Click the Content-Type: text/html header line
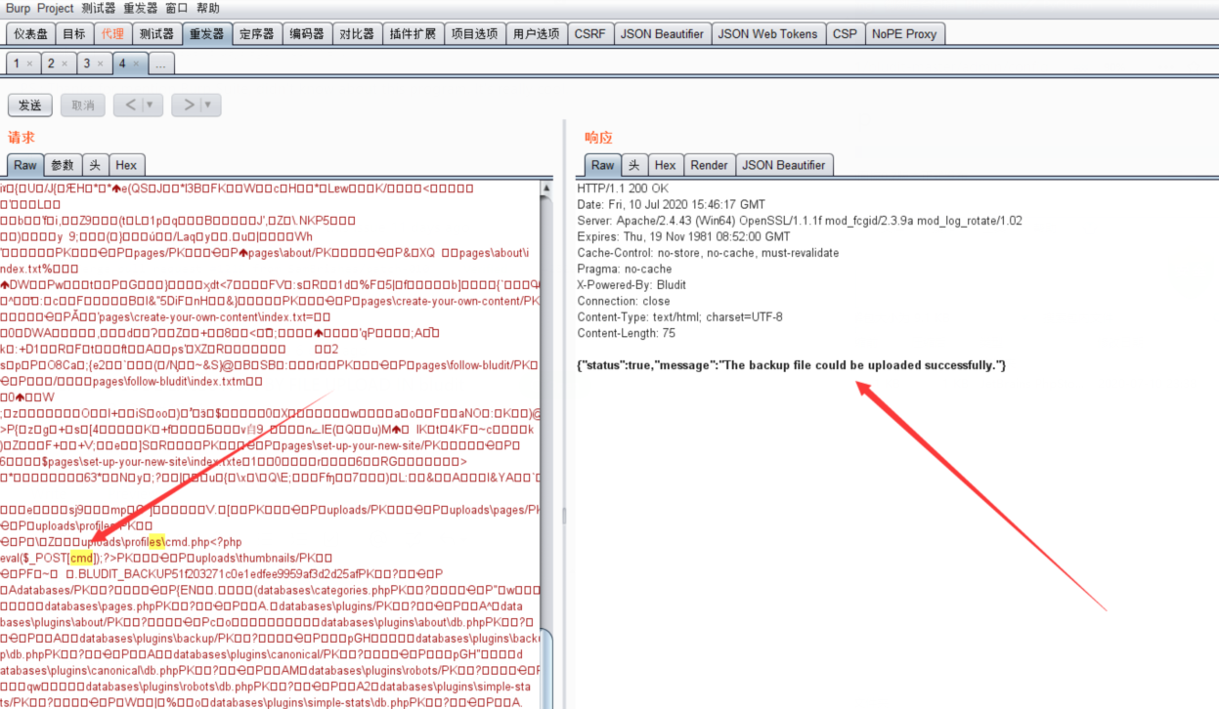This screenshot has width=1219, height=709. [680, 316]
